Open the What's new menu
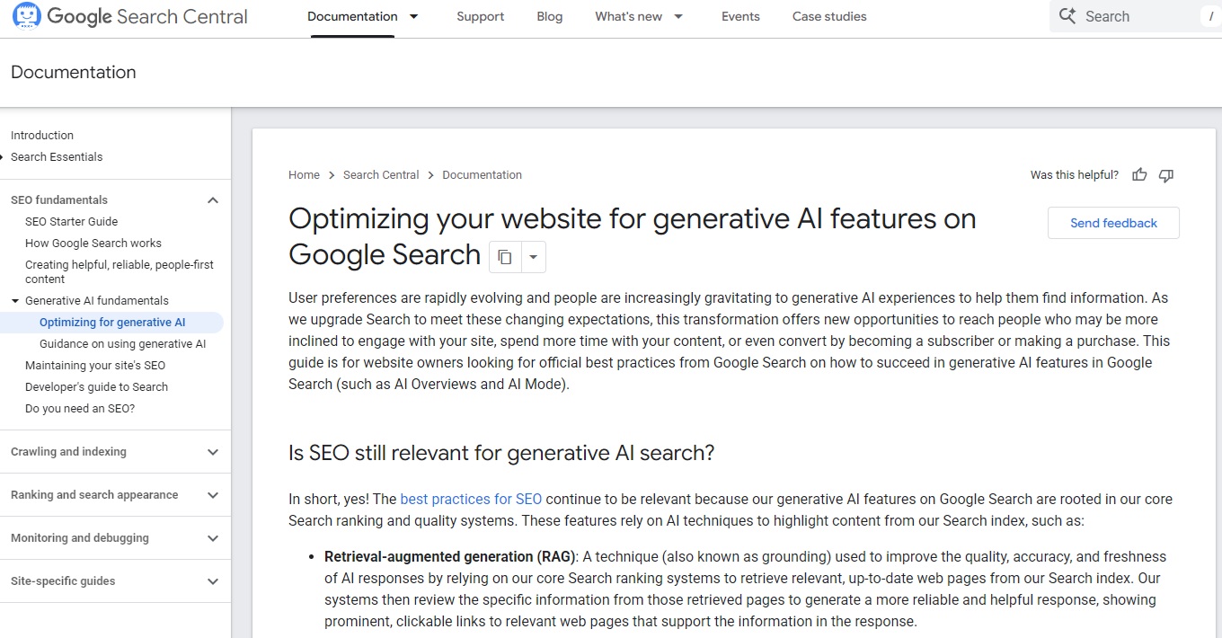This screenshot has height=638, width=1222. pyautogui.click(x=628, y=16)
